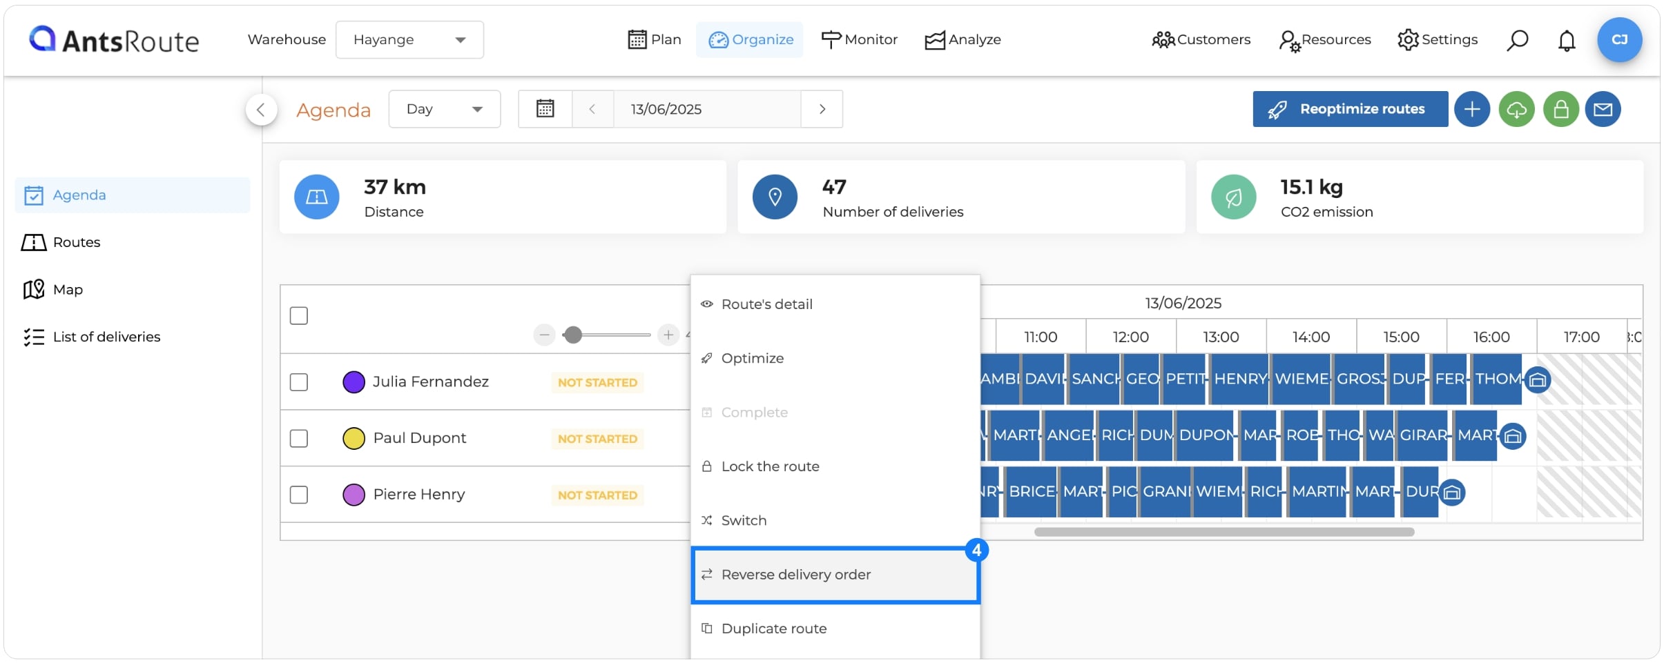Image resolution: width=1664 pixels, height=663 pixels.
Task: Click the HENRY delivery block
Action: [1239, 379]
